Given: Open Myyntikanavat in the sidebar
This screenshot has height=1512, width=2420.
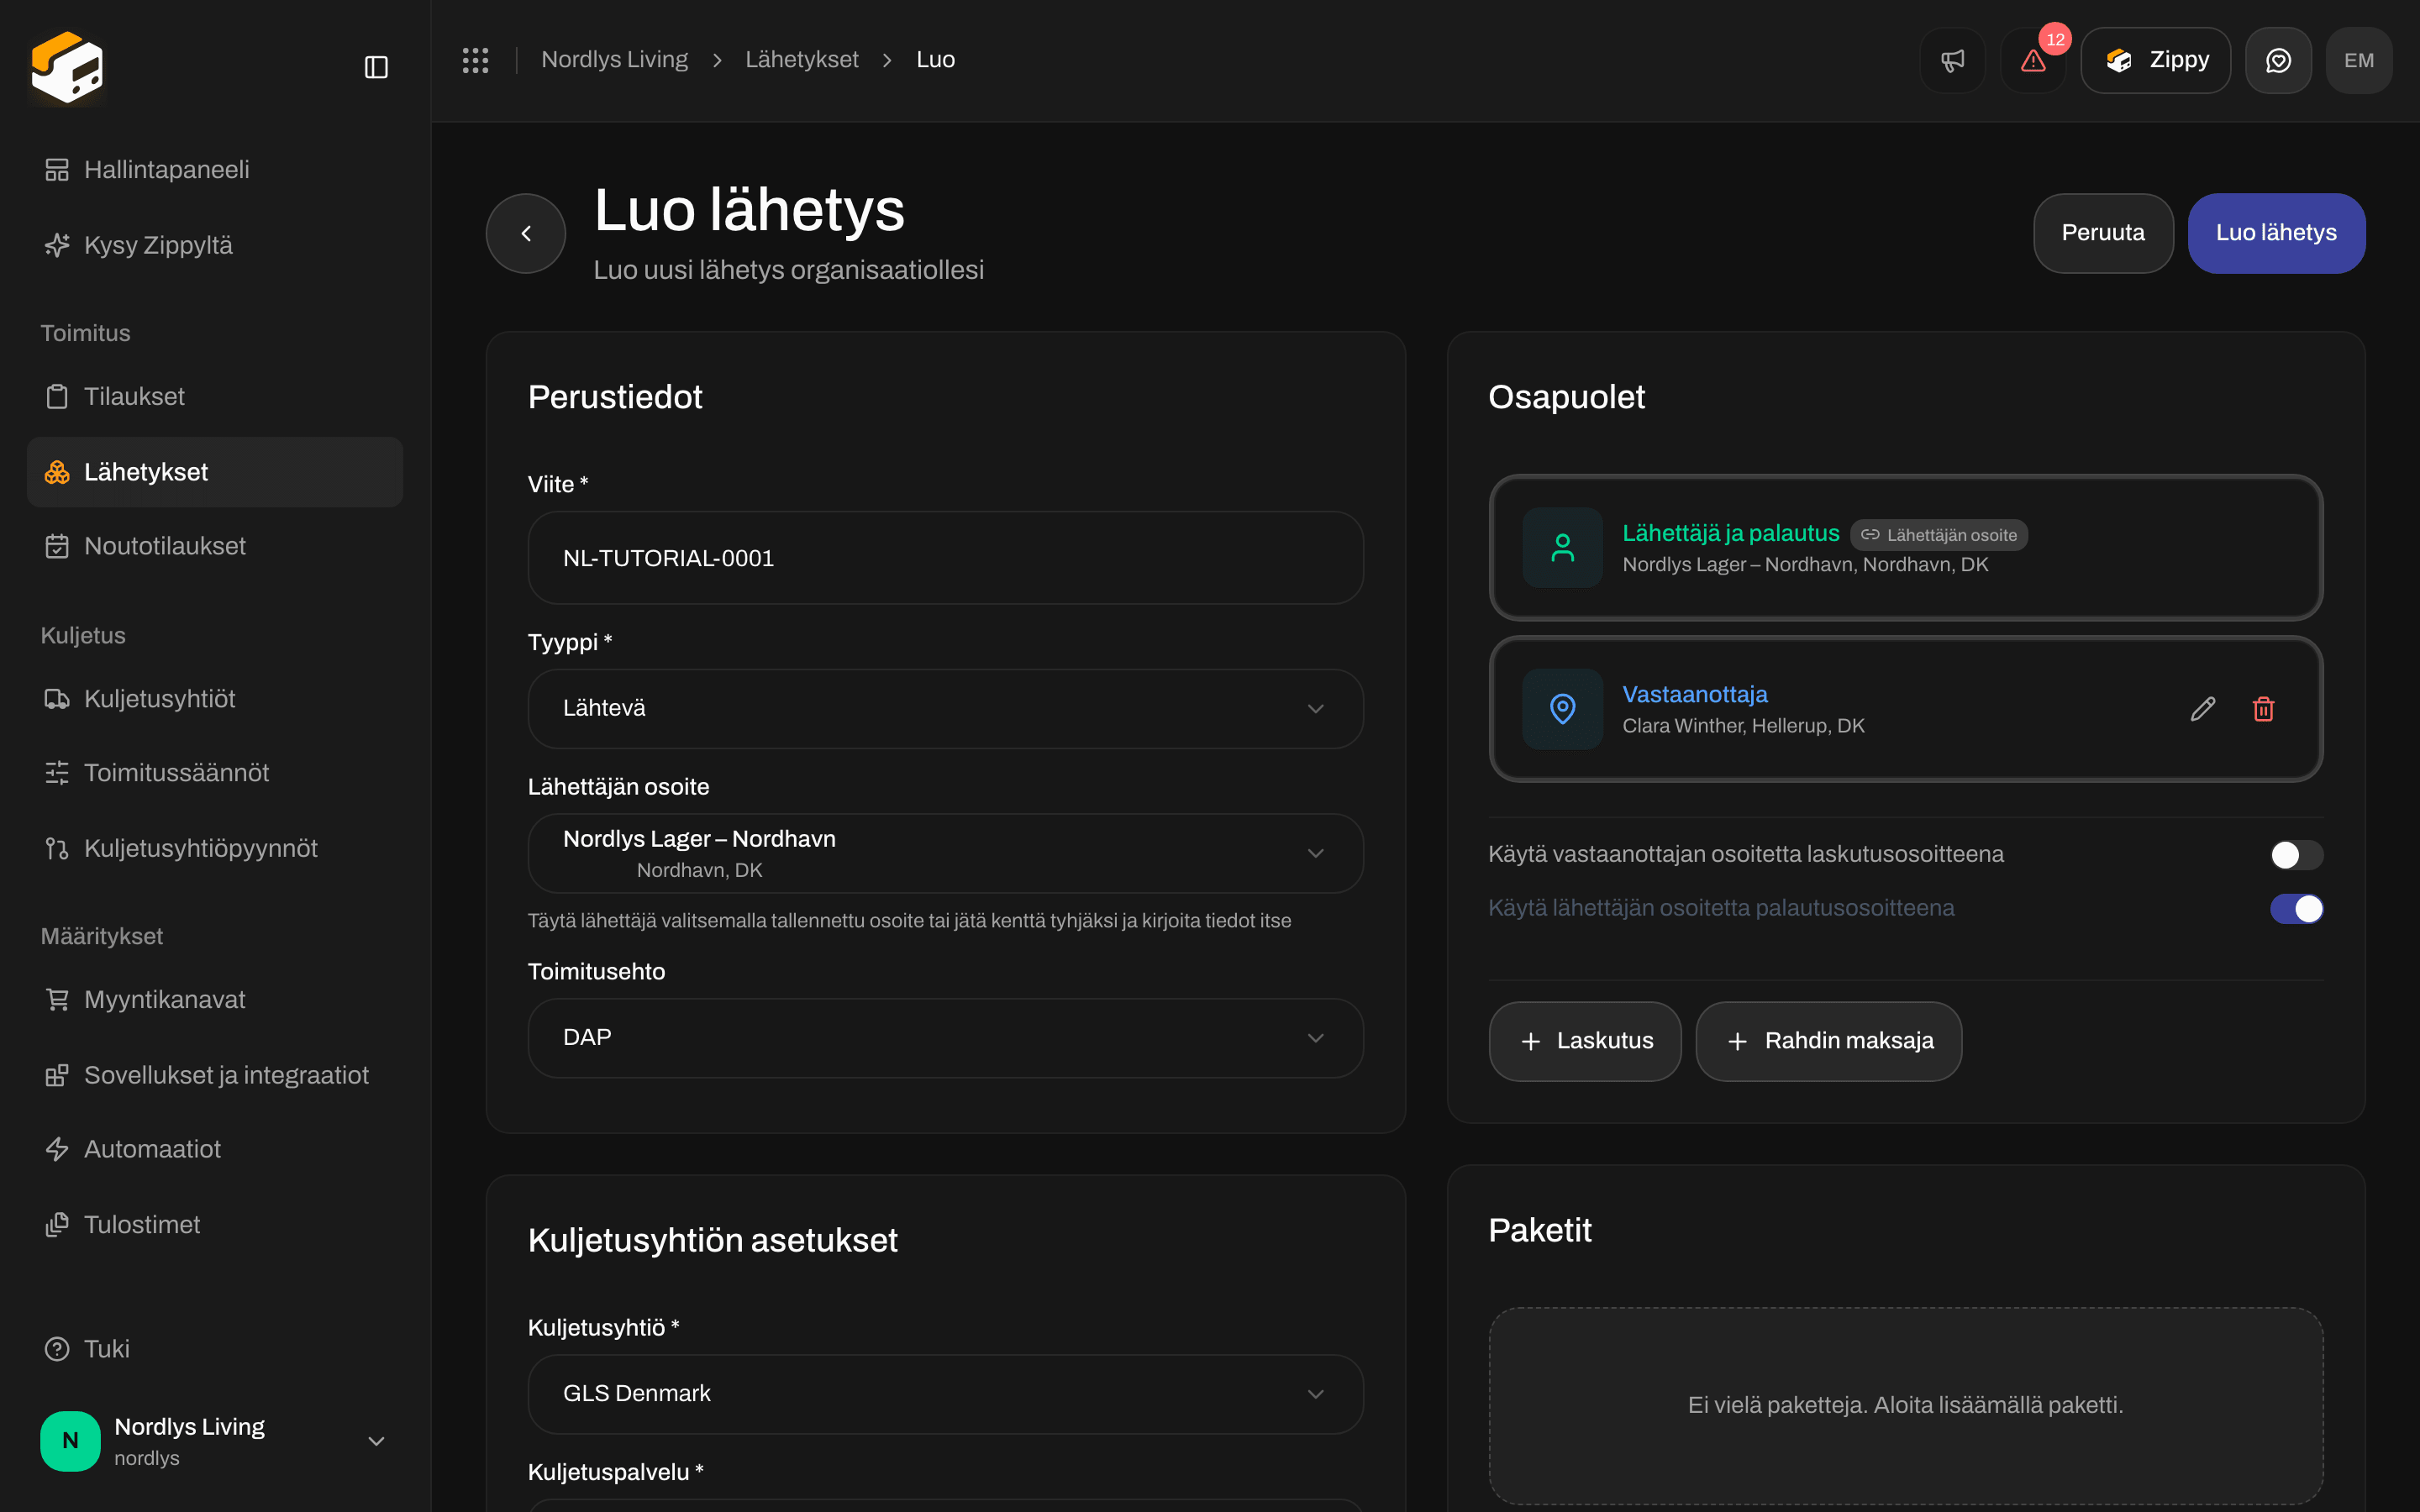Looking at the screenshot, I should click(x=215, y=999).
